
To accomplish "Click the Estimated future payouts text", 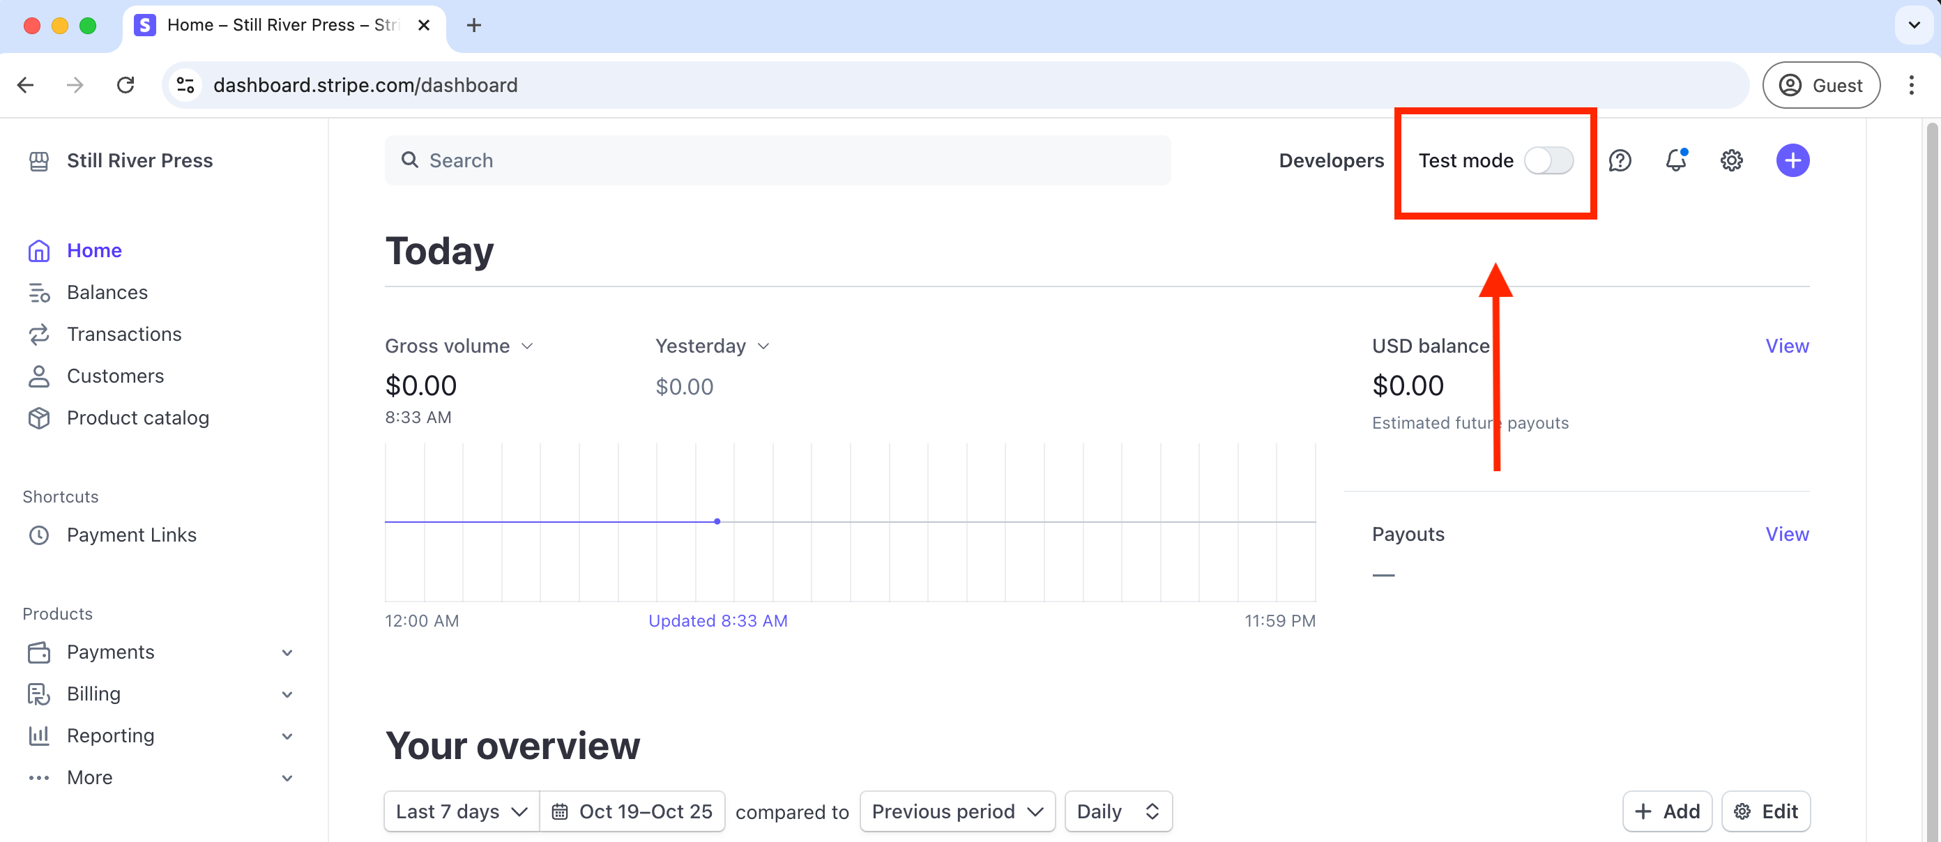I will point(1470,422).
